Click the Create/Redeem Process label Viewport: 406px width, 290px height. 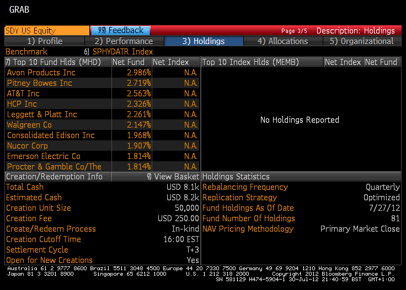coord(51,229)
